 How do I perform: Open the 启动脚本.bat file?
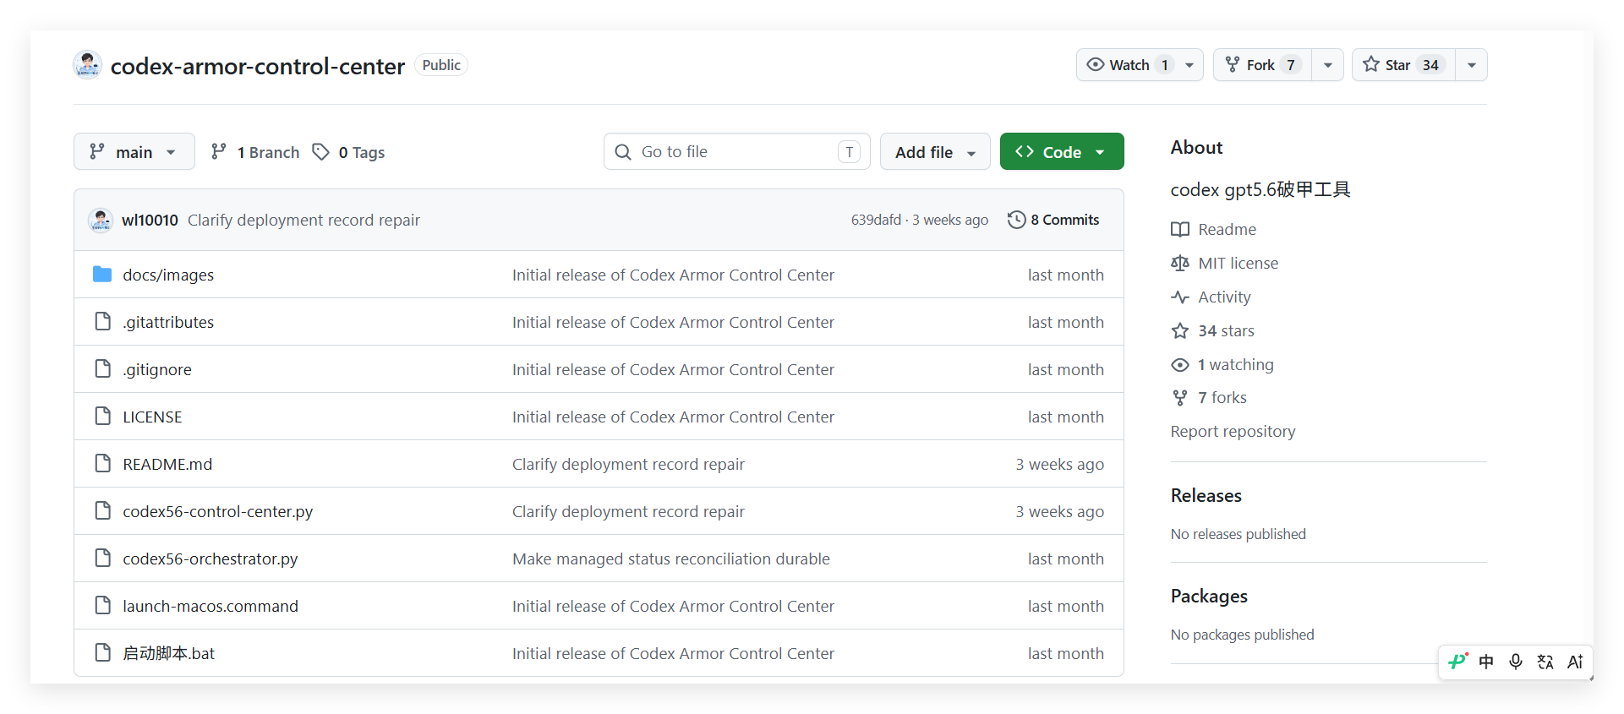(x=169, y=653)
